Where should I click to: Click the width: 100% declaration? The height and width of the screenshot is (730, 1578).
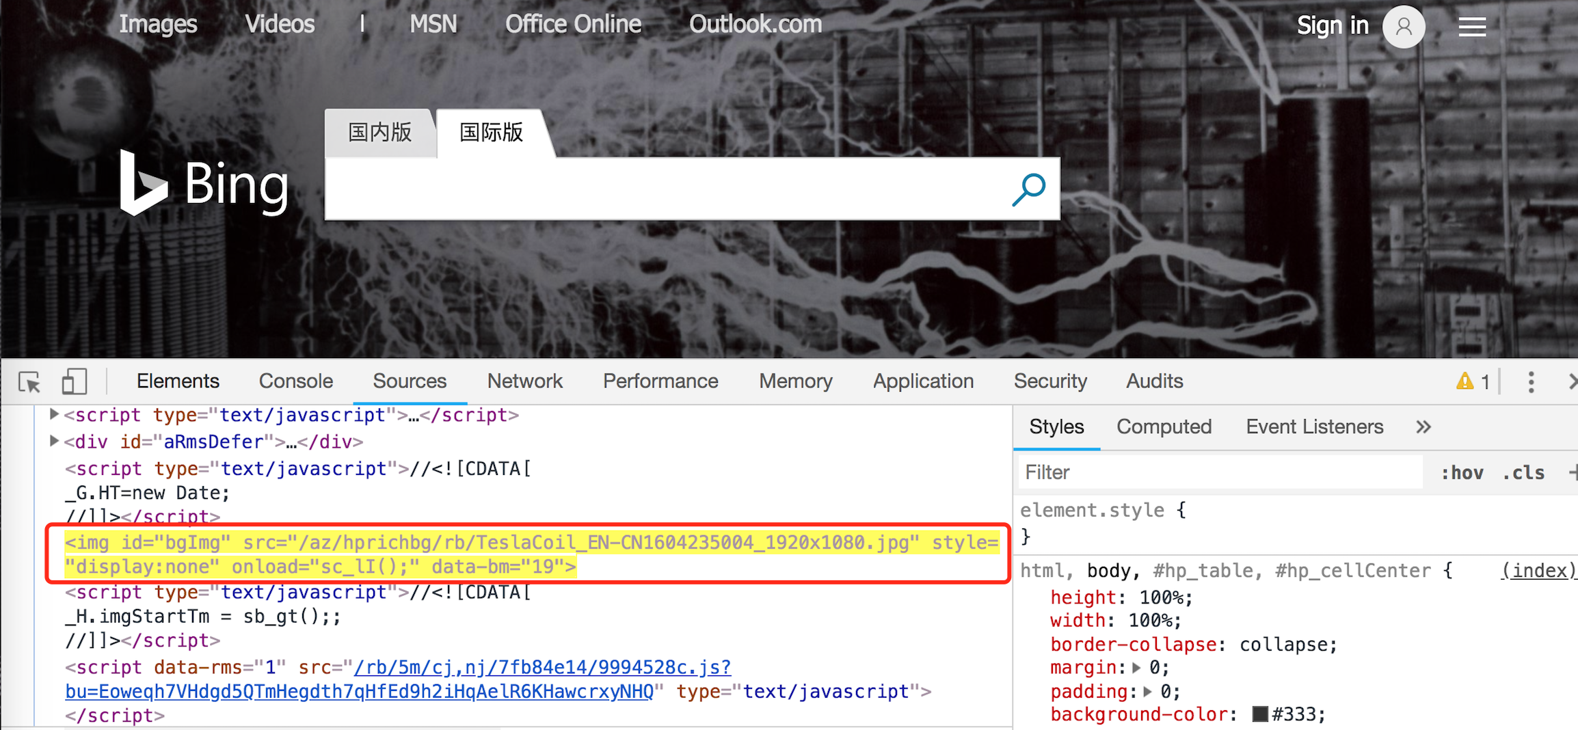coord(1116,621)
